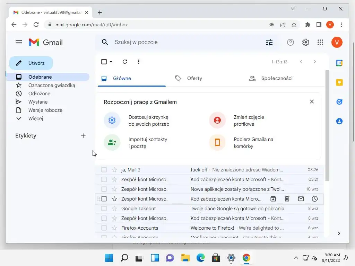Mark hovered email as unread envelope icon
Screen dimensions: 355x266
(301, 199)
